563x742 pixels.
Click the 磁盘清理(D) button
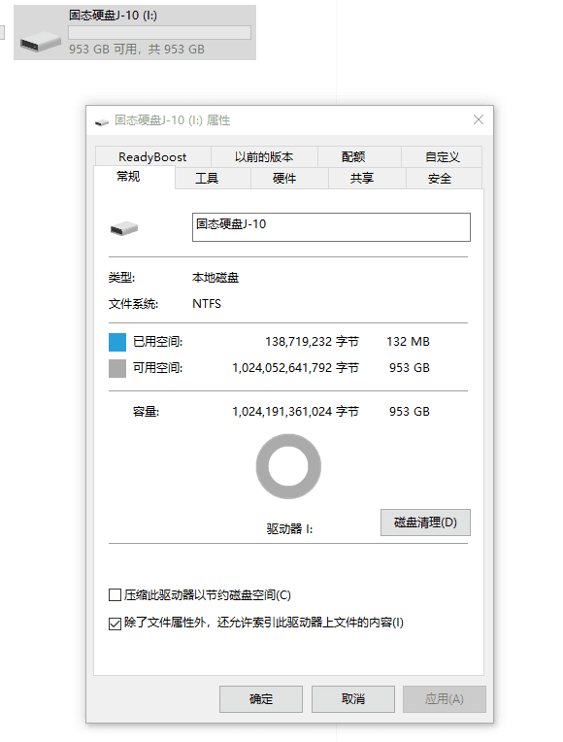coord(425,523)
